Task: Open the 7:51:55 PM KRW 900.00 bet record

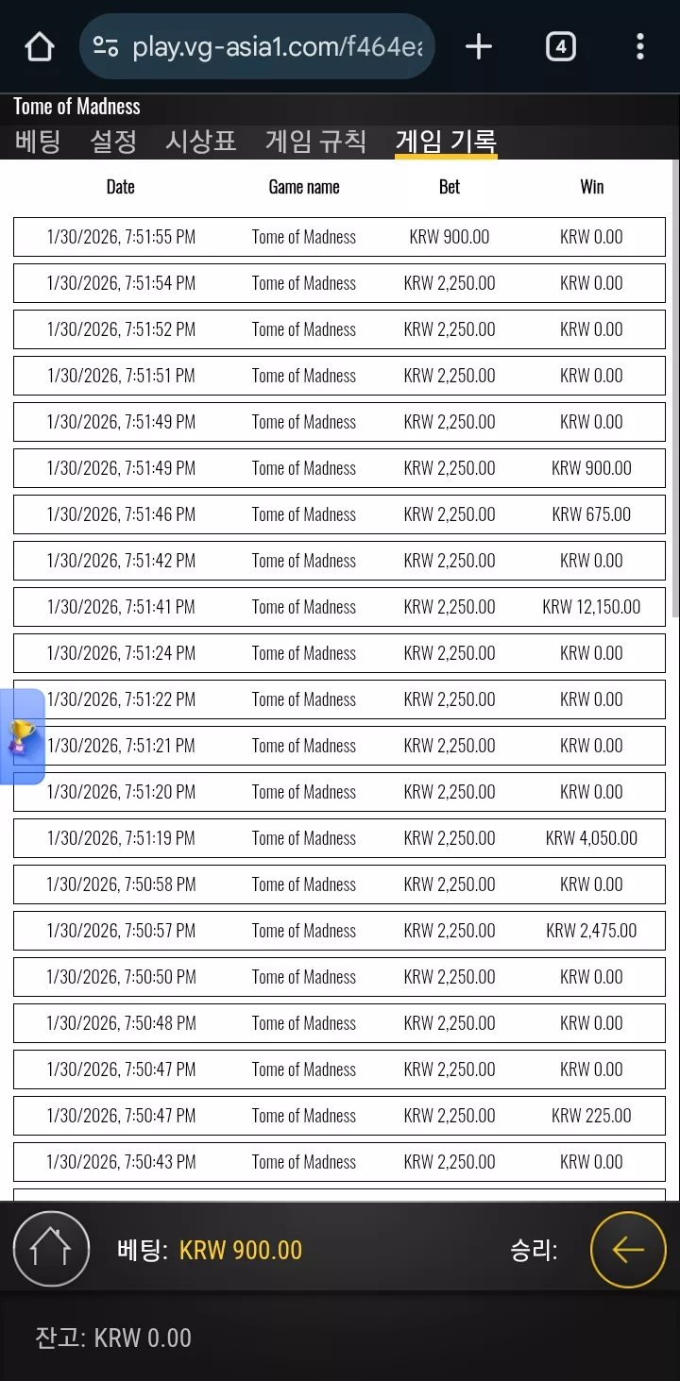Action: pos(339,237)
